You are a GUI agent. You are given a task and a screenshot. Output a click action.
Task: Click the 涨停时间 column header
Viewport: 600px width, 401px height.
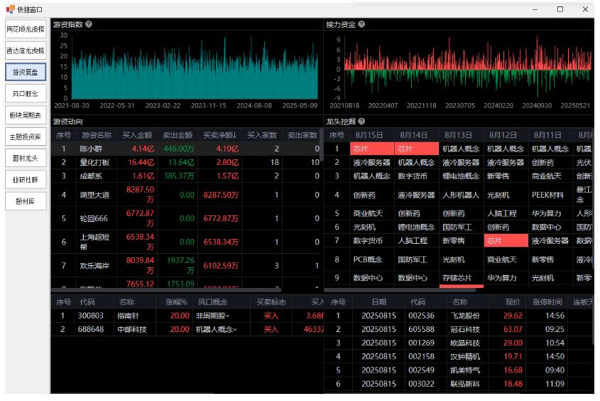(x=547, y=302)
